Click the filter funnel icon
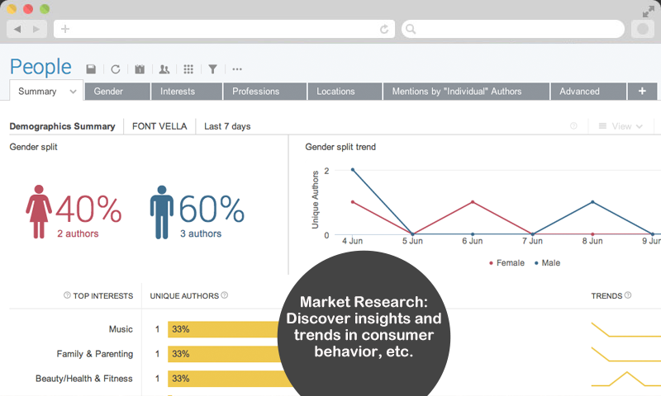 pos(213,69)
